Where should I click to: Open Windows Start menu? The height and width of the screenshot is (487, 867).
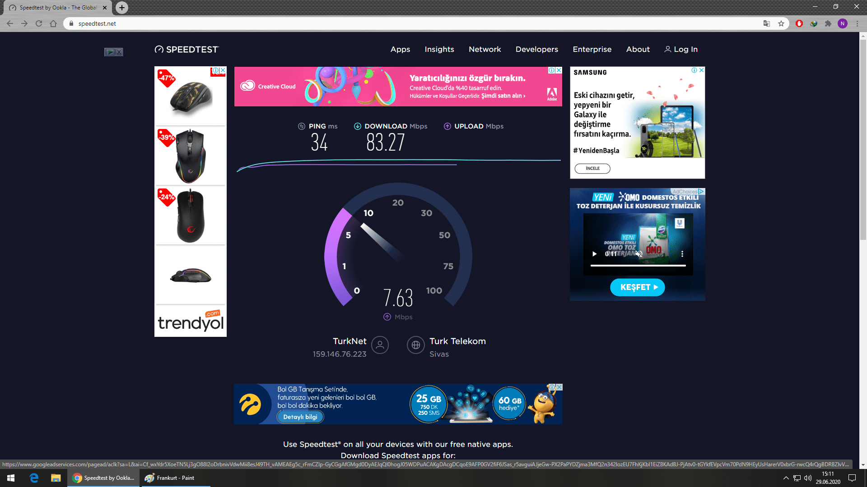tap(11, 478)
